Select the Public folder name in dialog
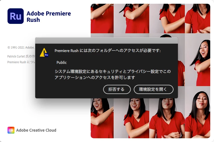The width and height of the screenshot is (214, 142). (x=62, y=62)
